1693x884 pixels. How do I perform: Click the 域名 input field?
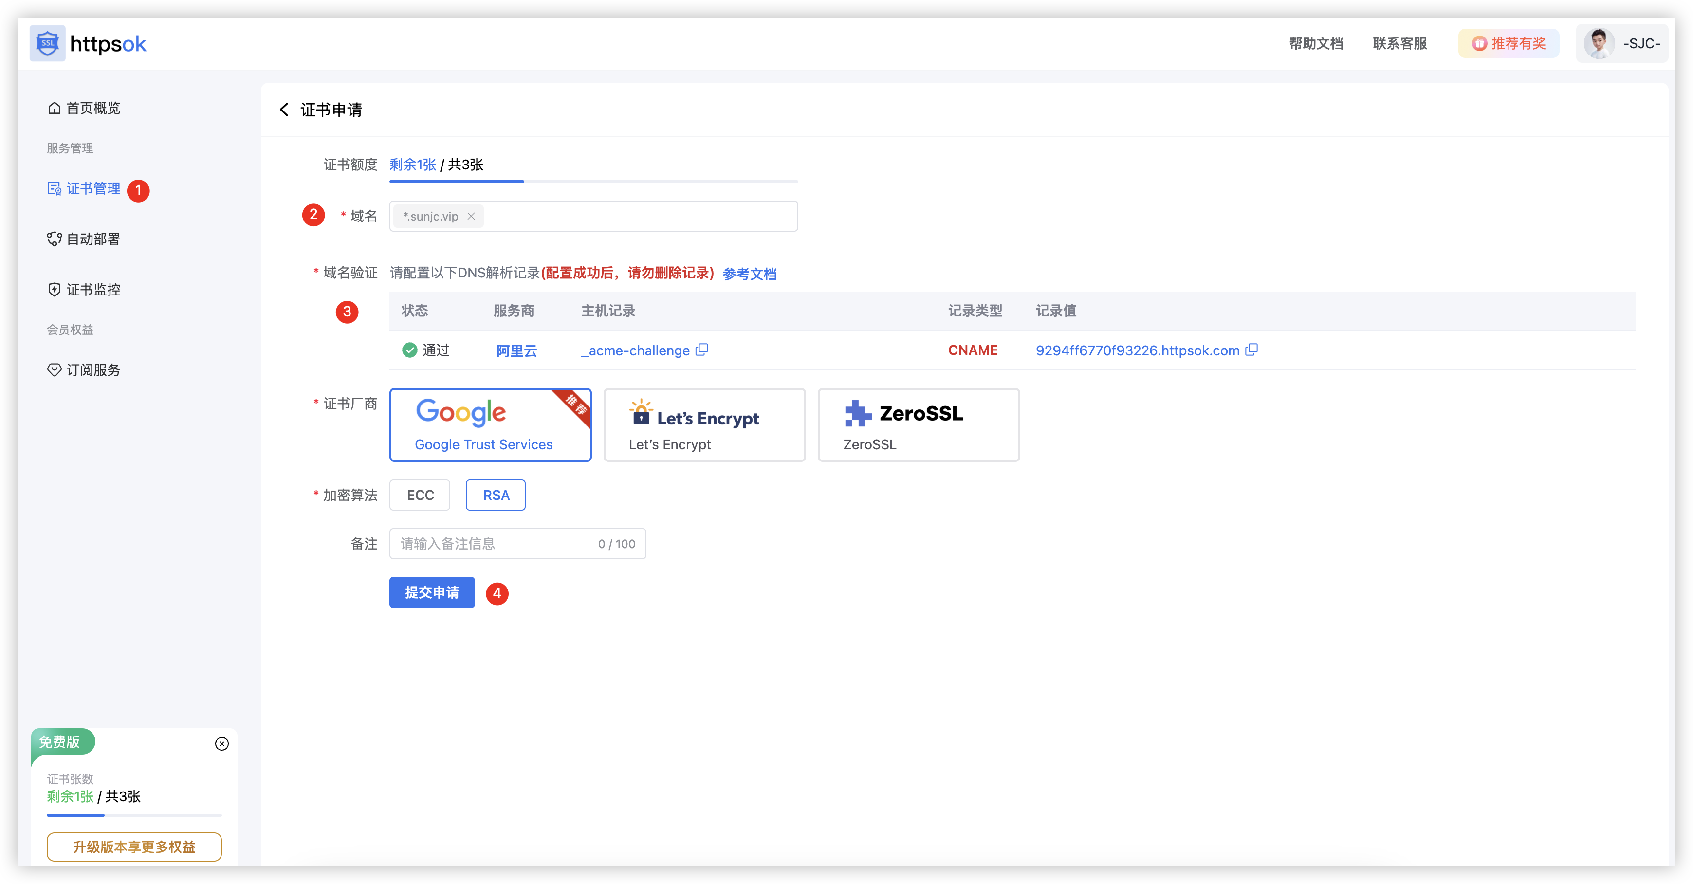pos(593,216)
